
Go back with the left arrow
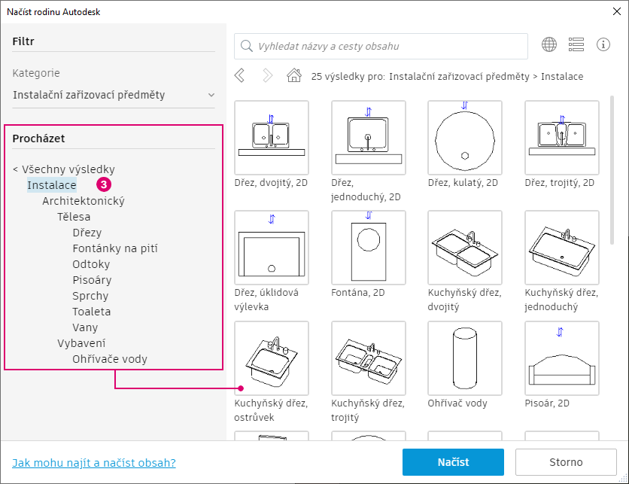(x=240, y=75)
